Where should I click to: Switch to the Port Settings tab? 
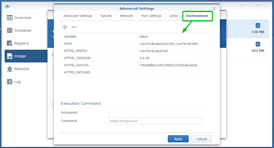pos(151,16)
